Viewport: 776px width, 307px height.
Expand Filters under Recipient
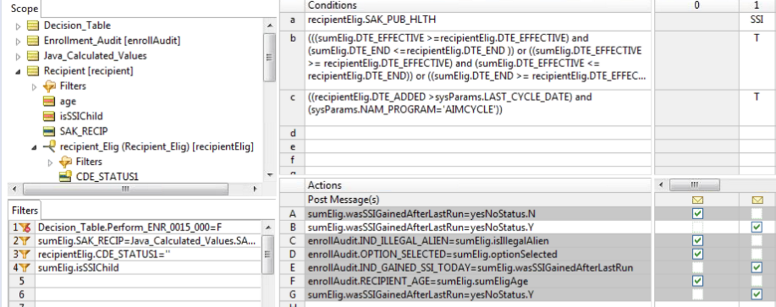[34, 87]
